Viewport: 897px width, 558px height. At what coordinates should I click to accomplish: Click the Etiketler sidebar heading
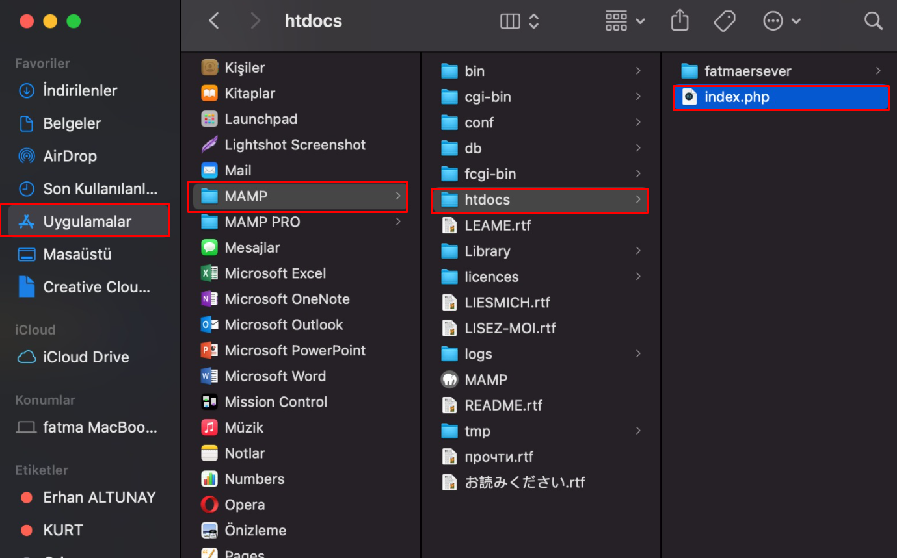click(x=42, y=470)
